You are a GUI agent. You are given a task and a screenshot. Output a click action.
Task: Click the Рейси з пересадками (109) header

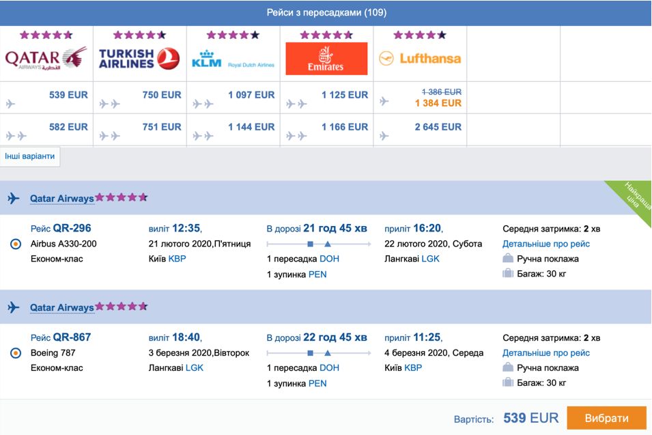[x=326, y=12]
